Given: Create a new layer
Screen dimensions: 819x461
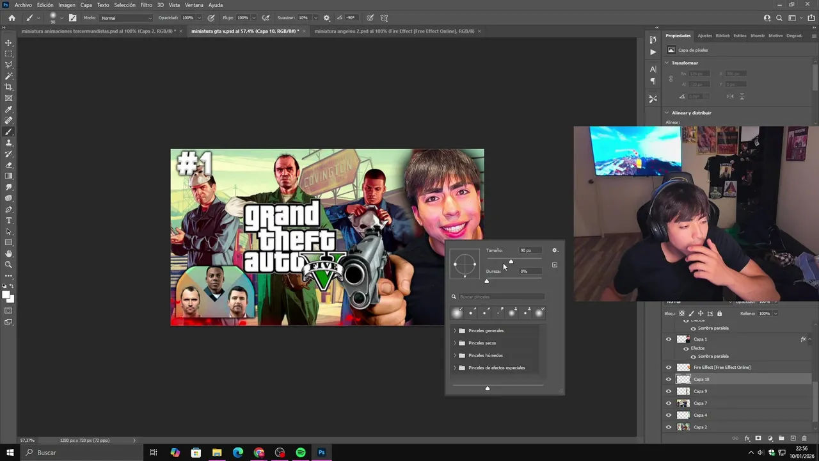Looking at the screenshot, I should pyautogui.click(x=793, y=439).
